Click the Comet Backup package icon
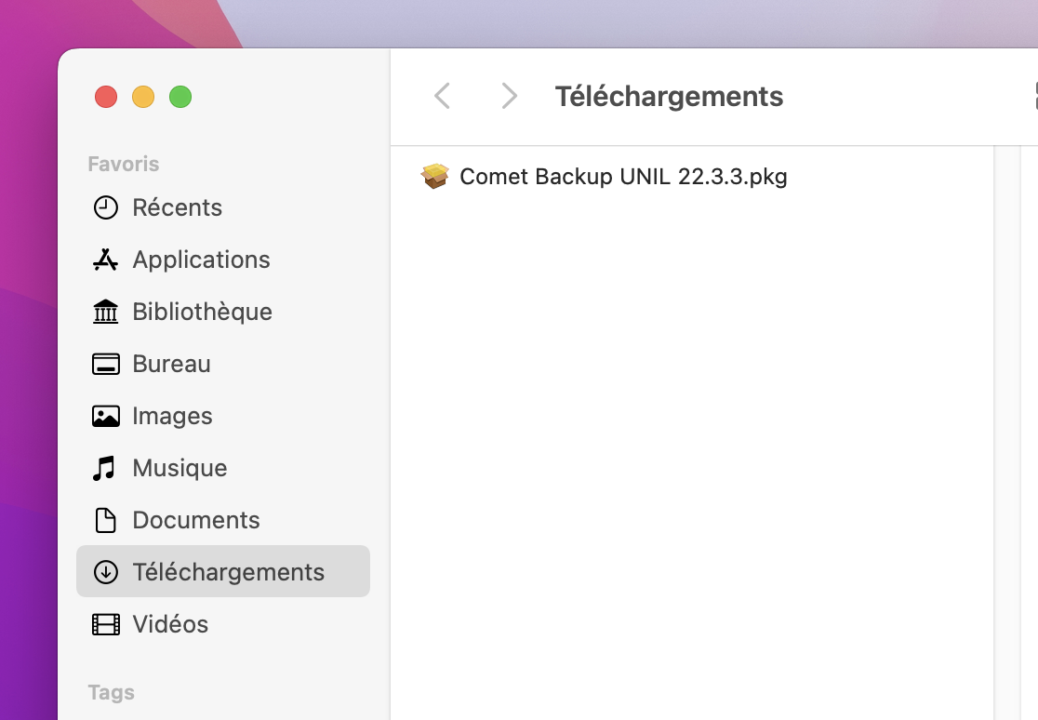This screenshot has width=1038, height=720. coord(434,176)
